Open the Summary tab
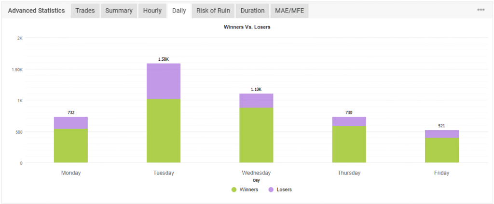 click(x=119, y=11)
